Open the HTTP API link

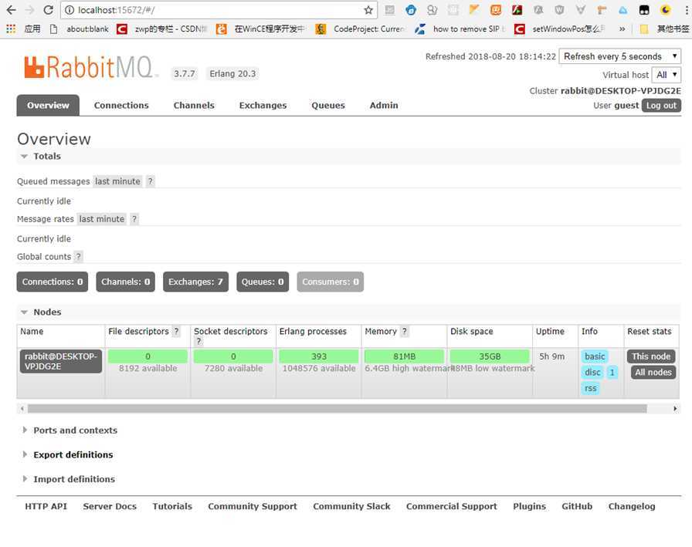pos(46,506)
